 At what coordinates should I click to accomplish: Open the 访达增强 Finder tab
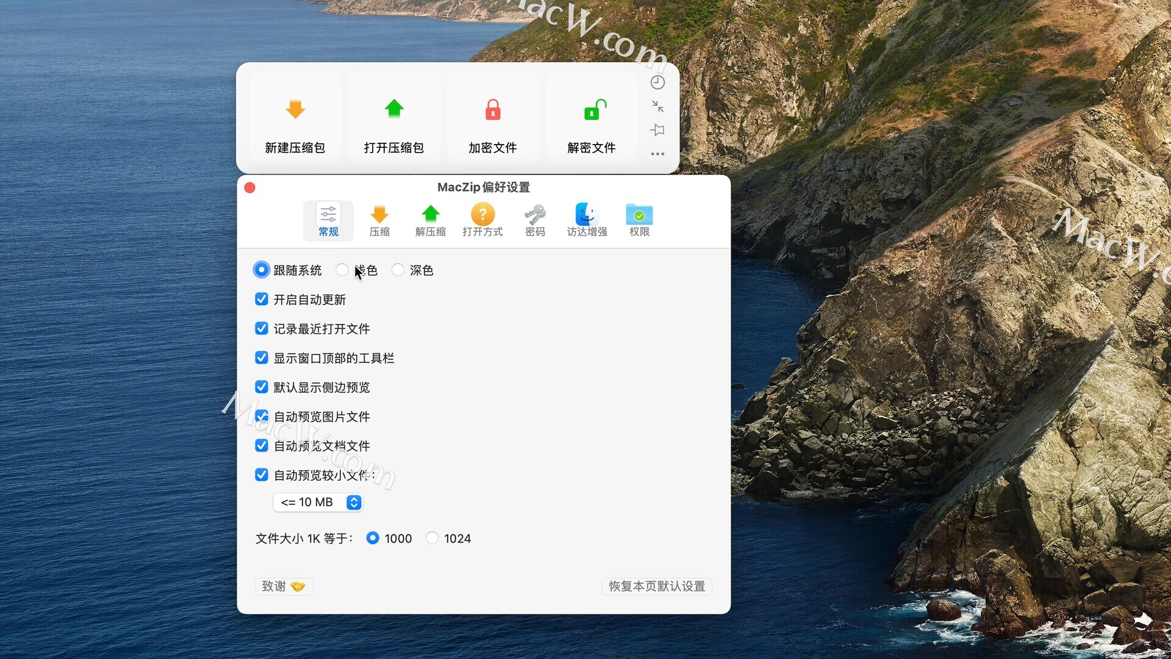587,220
